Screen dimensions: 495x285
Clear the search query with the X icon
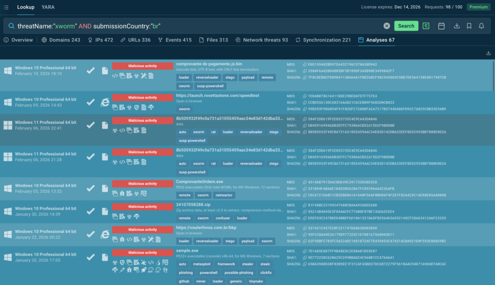(387, 26)
